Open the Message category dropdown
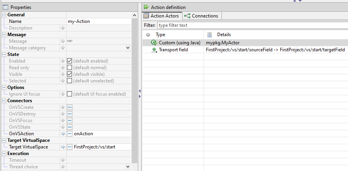 (x=128, y=48)
